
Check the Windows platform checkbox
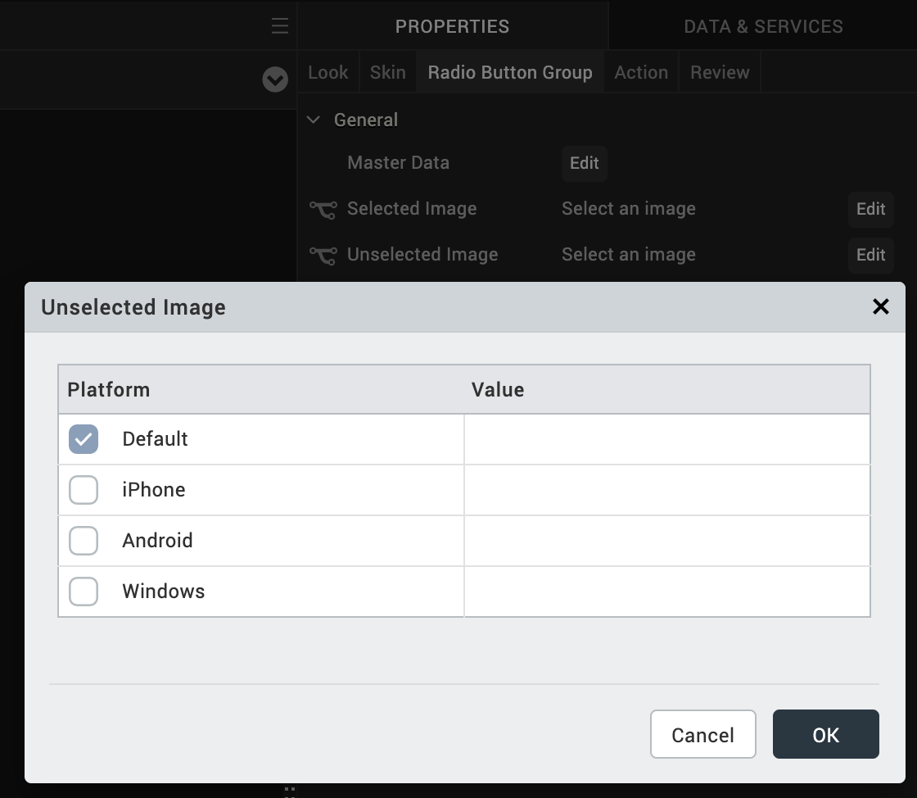tap(84, 592)
